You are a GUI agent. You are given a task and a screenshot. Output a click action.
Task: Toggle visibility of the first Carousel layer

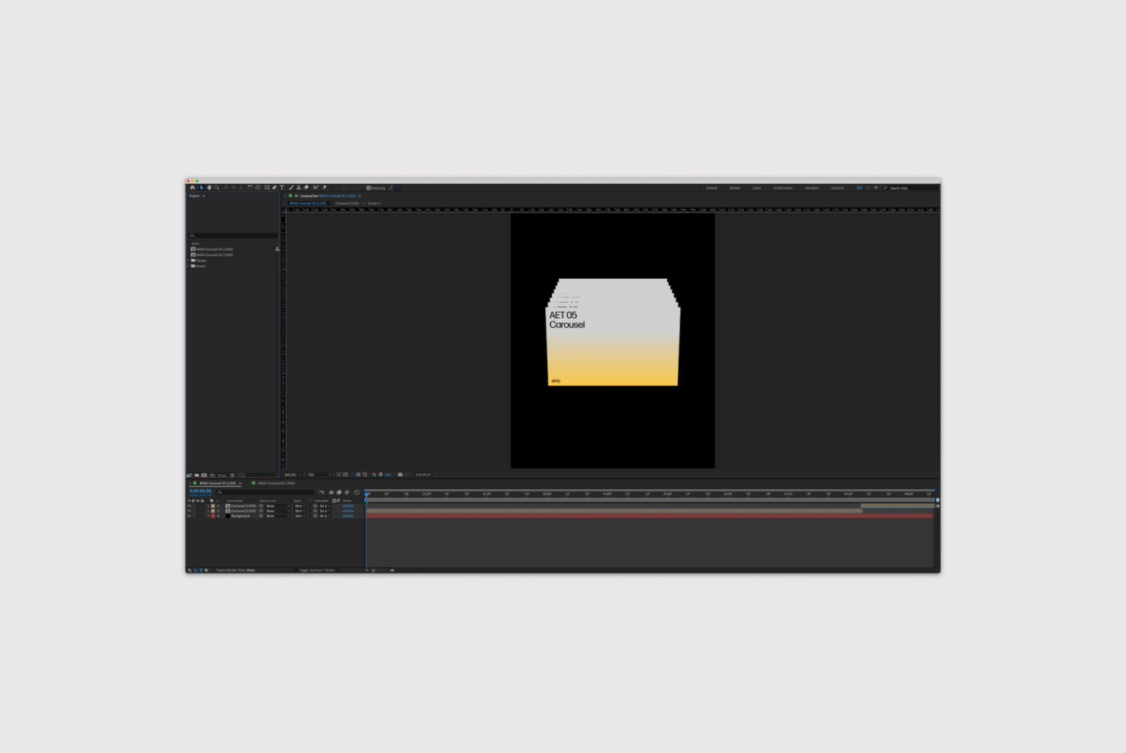click(189, 506)
